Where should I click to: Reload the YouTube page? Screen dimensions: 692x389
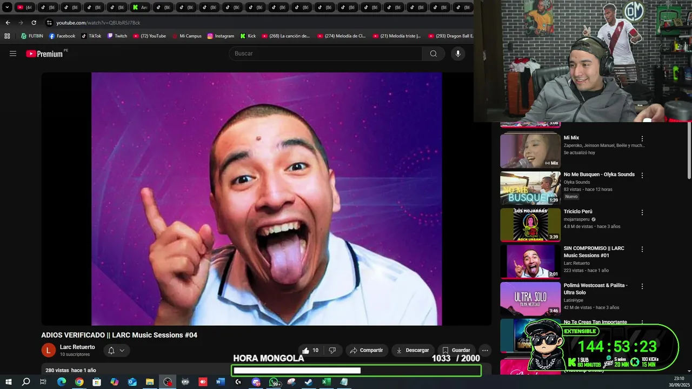(x=34, y=23)
